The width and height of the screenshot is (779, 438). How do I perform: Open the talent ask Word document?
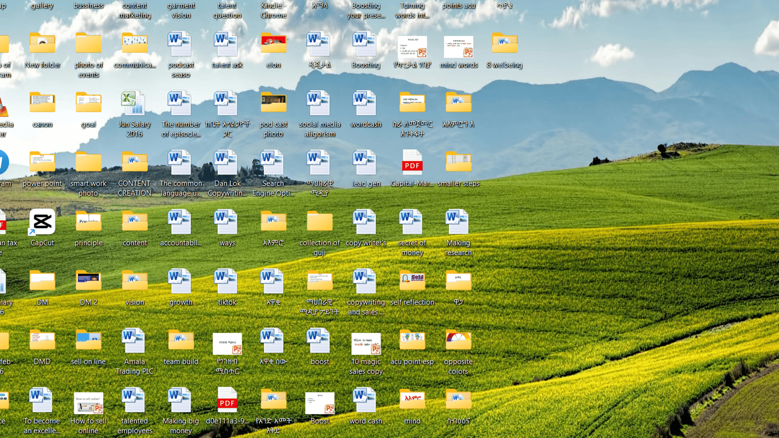click(x=227, y=44)
